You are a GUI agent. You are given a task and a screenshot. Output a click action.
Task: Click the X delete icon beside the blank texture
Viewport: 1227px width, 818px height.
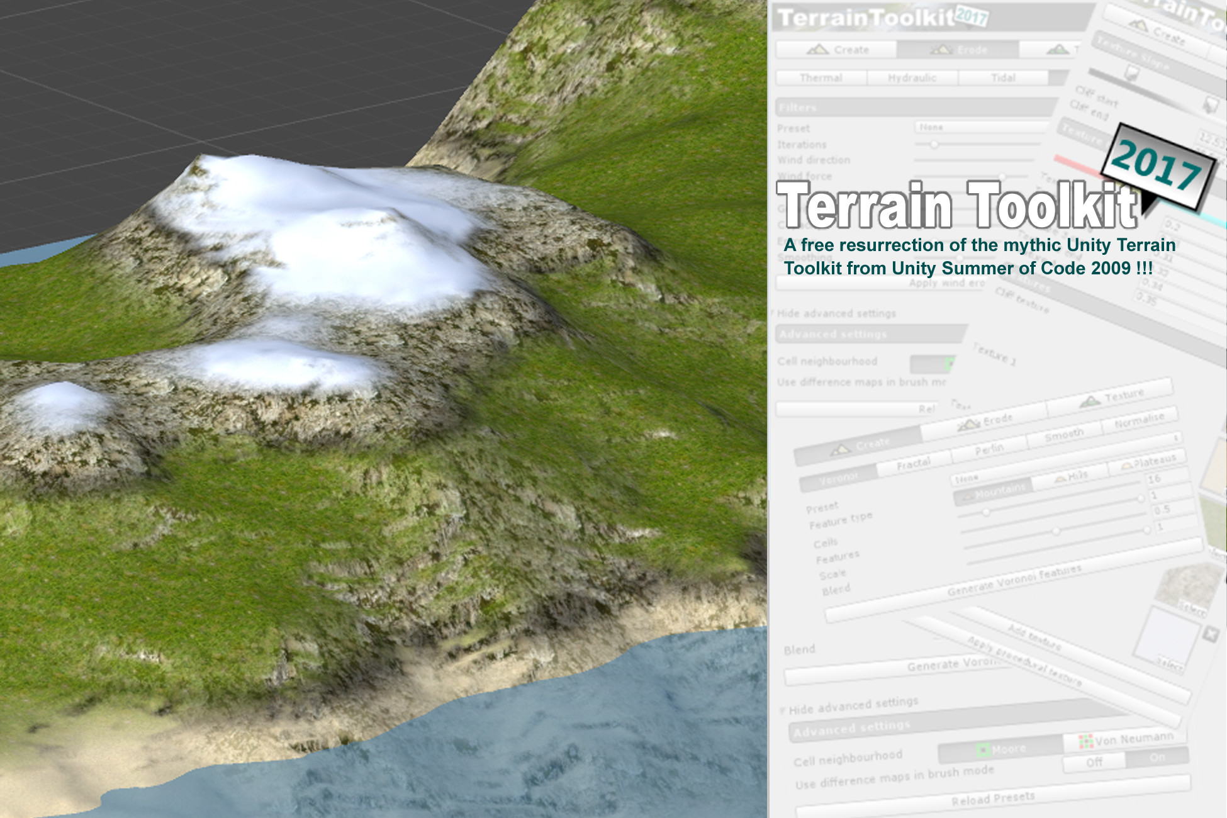pos(1210,634)
